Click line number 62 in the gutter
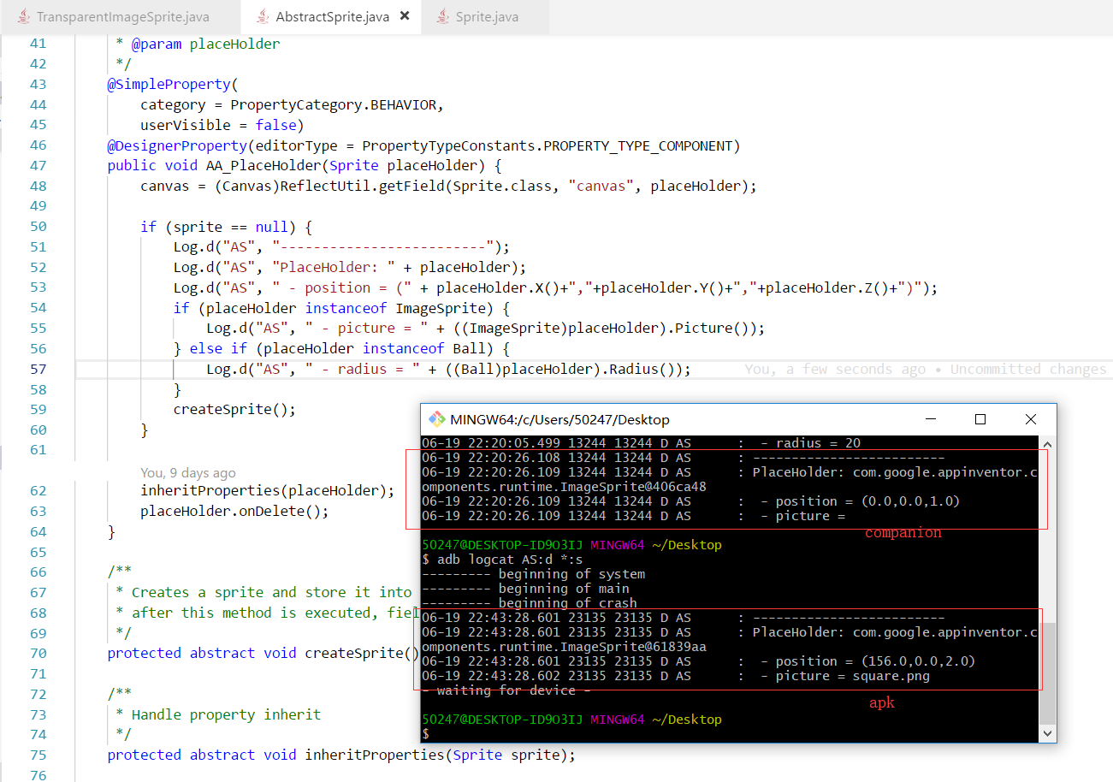Image resolution: width=1113 pixels, height=782 pixels. click(38, 491)
